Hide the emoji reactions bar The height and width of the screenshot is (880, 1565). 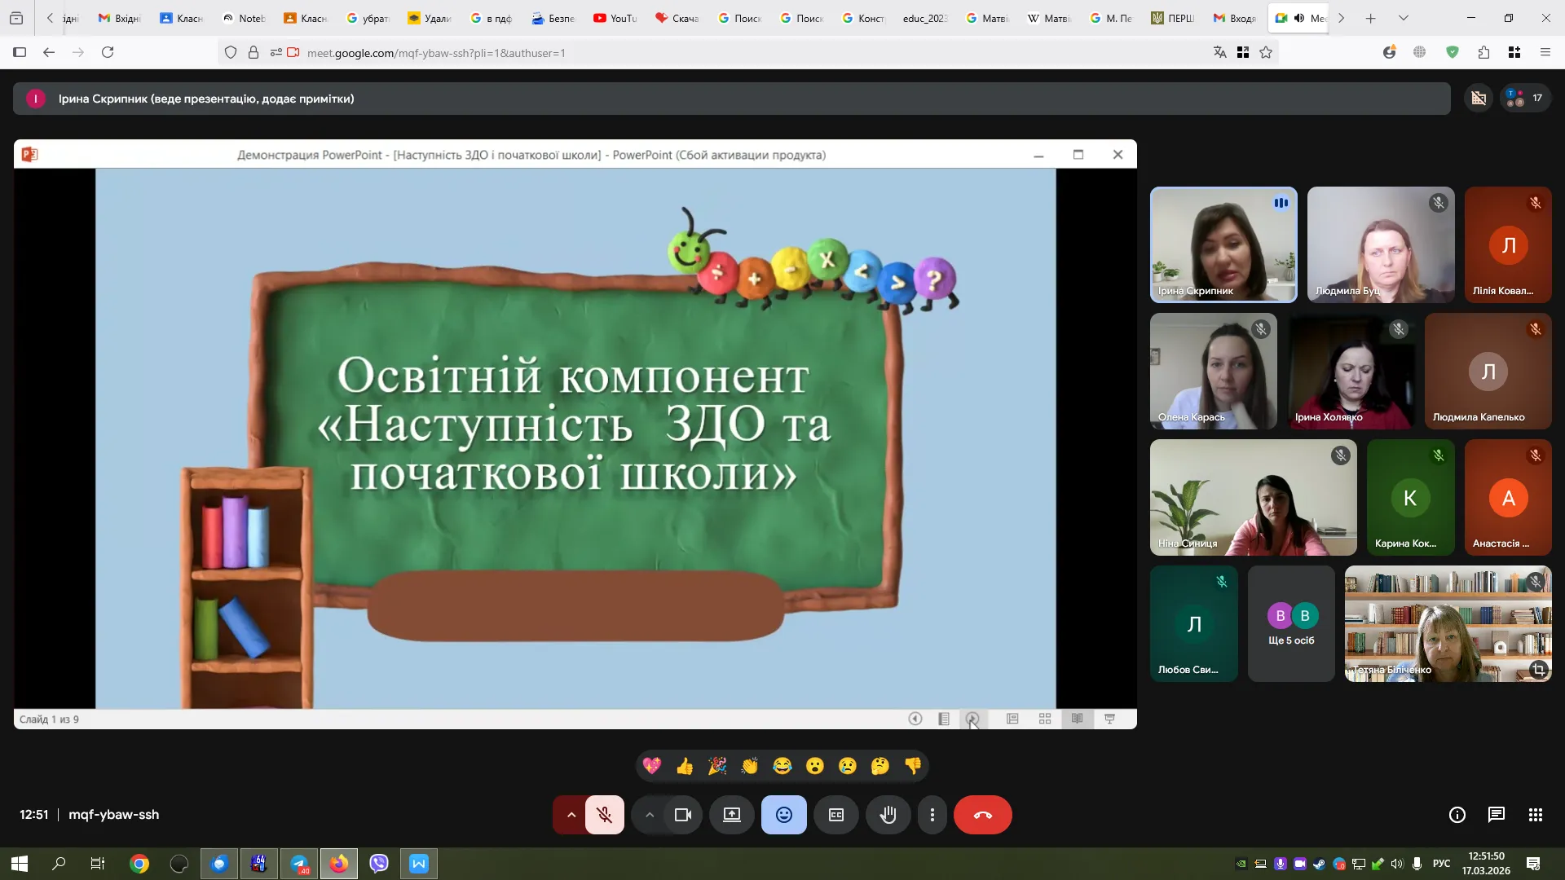pyautogui.click(x=783, y=815)
